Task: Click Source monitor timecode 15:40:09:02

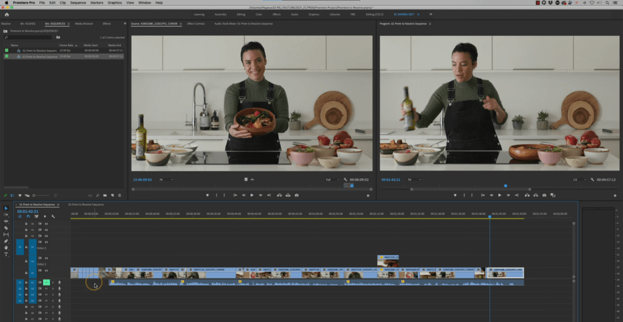Action: [x=142, y=180]
